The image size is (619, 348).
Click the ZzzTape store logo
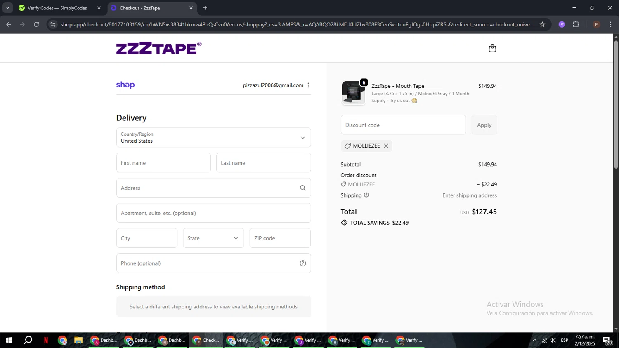coord(159,48)
